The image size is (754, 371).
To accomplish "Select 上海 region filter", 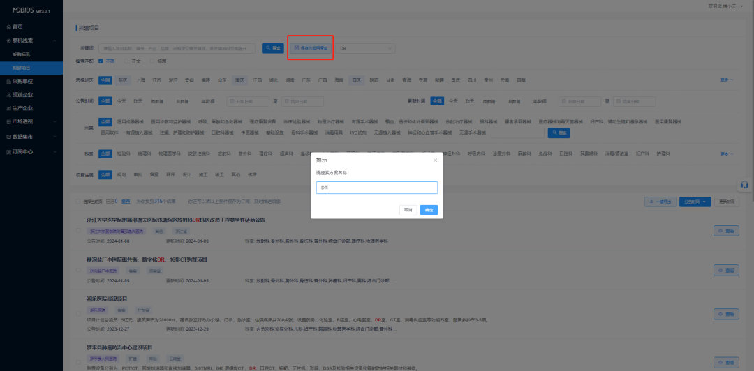I will [x=140, y=80].
